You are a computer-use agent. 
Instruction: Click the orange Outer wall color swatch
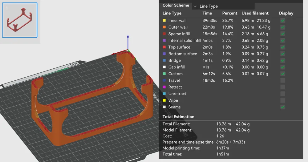pyautogui.click(x=164, y=27)
